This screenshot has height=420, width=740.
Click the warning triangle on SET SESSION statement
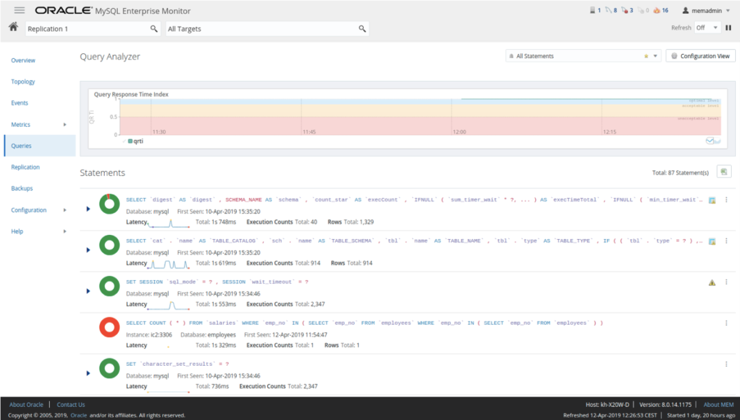point(711,281)
